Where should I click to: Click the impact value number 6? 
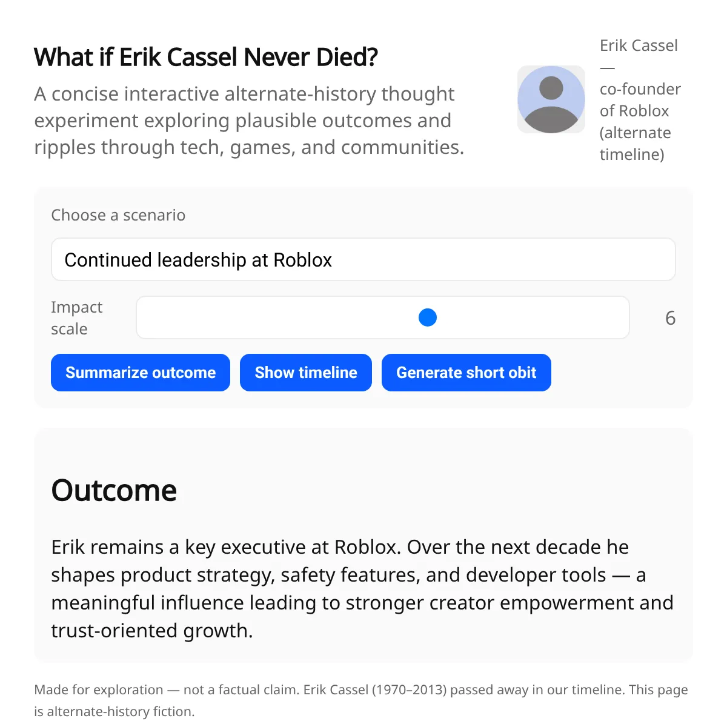(x=670, y=318)
